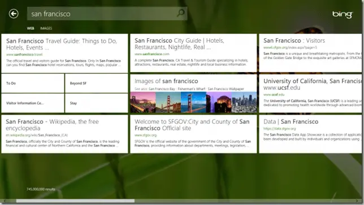This screenshot has width=364, height=205.
Task: Go back with the circled arrow button
Action: pos(14,14)
